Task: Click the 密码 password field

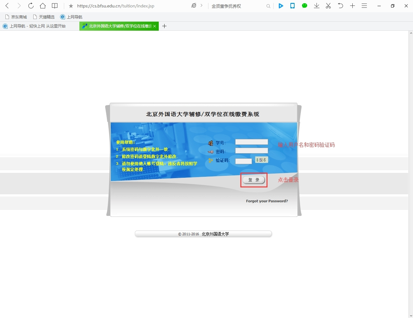Action: pos(251,151)
